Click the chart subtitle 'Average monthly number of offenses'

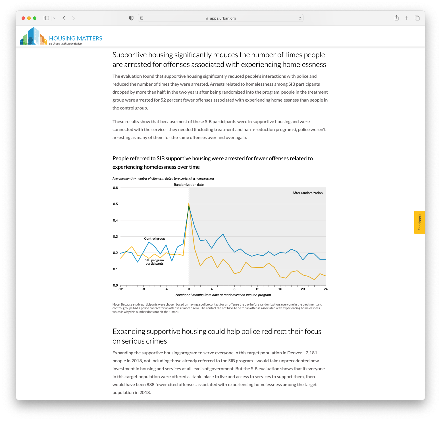pyautogui.click(x=163, y=178)
